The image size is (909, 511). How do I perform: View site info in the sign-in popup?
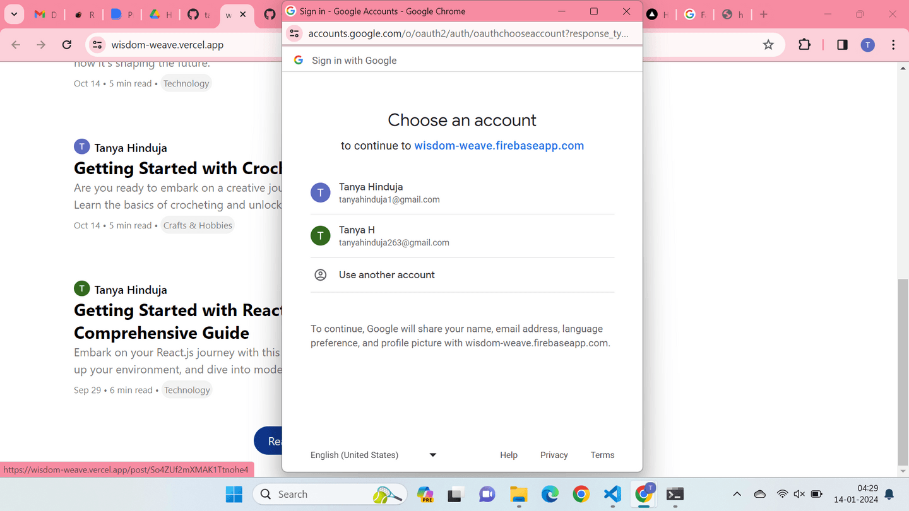coord(294,33)
